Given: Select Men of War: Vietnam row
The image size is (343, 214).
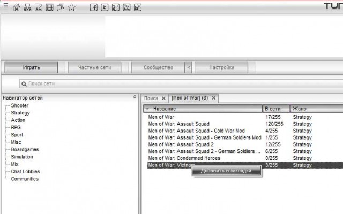Looking at the screenshot, I should pyautogui.click(x=245, y=165).
